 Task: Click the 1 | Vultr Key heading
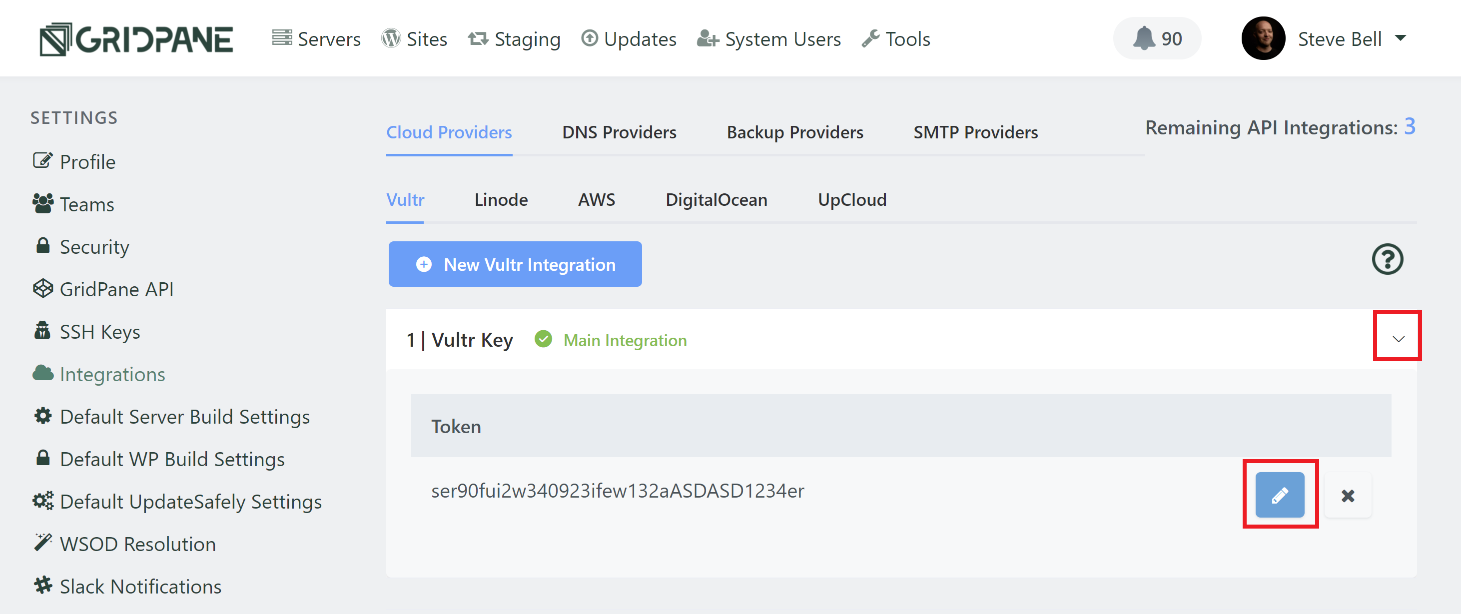point(459,340)
